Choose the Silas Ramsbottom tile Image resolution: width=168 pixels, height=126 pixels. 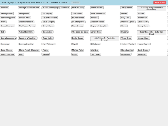[26, 22]
